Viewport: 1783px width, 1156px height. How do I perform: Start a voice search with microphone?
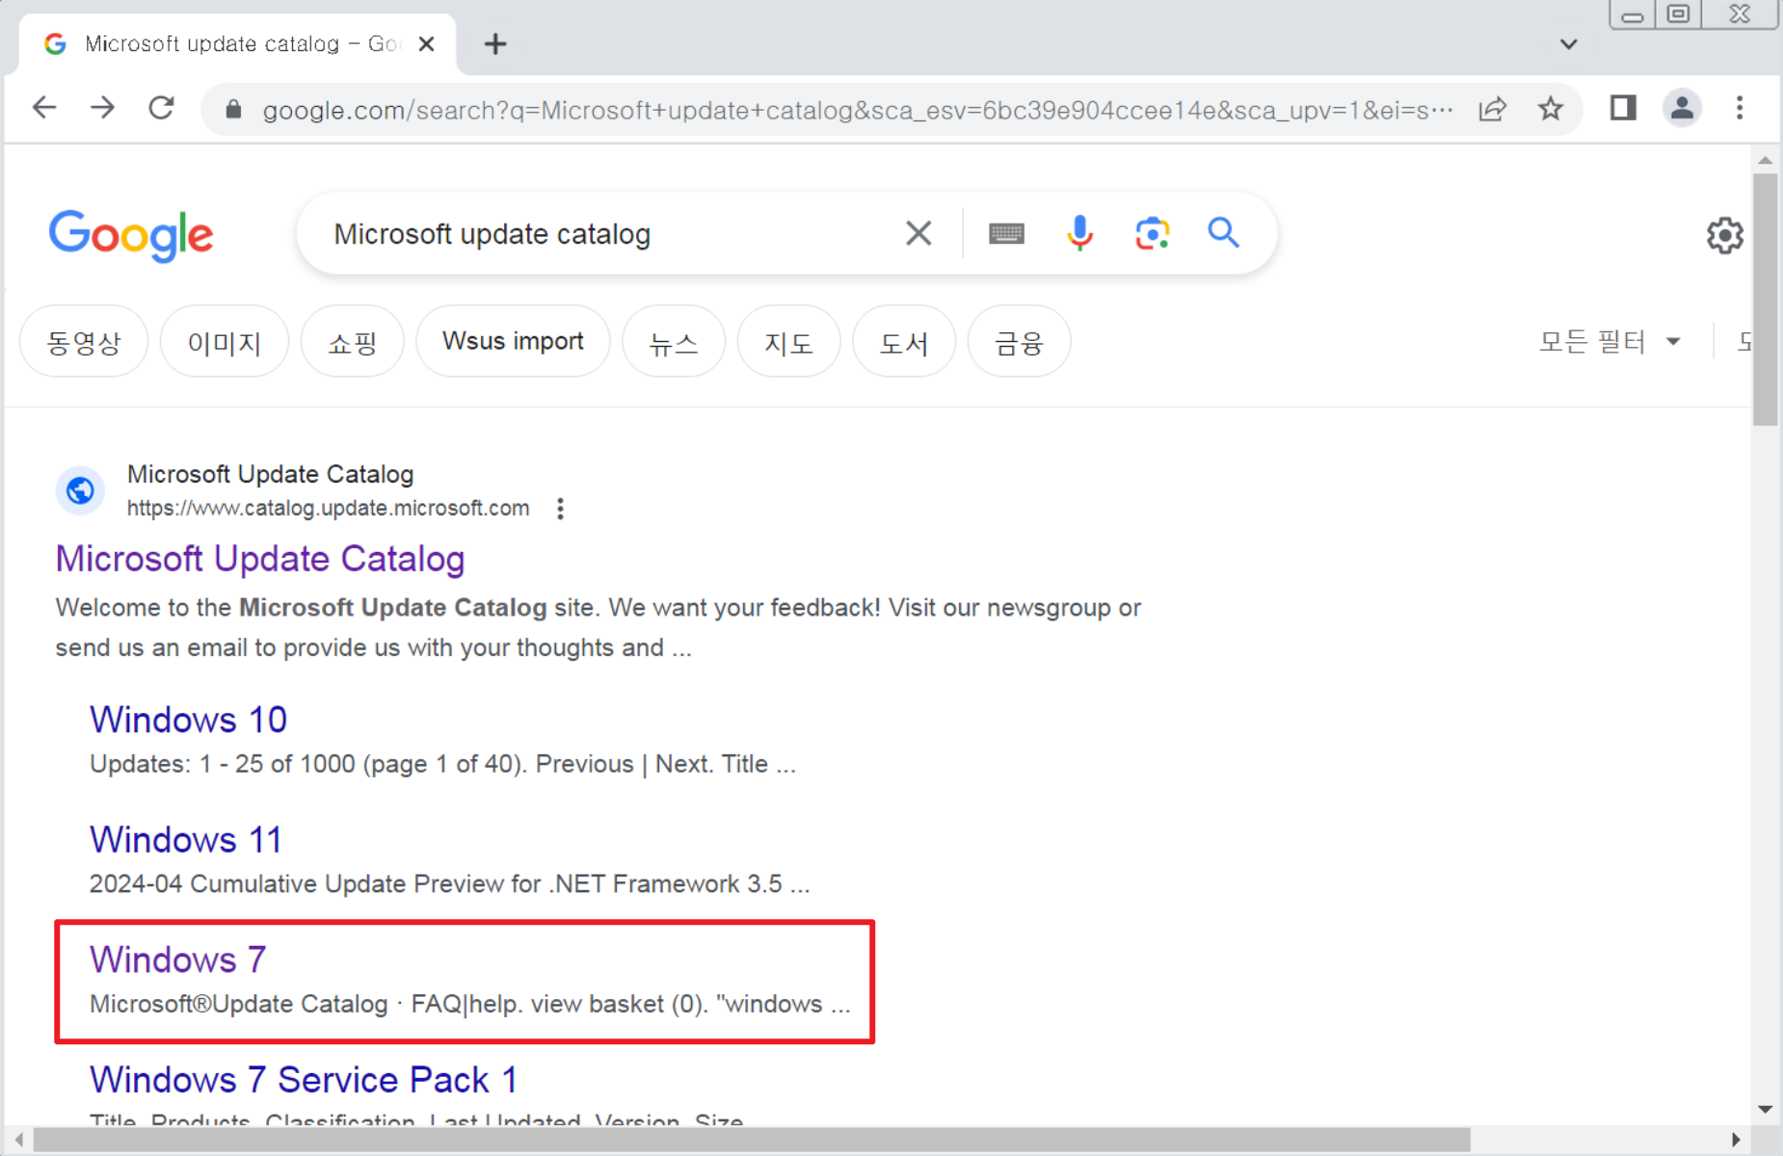[x=1079, y=233]
